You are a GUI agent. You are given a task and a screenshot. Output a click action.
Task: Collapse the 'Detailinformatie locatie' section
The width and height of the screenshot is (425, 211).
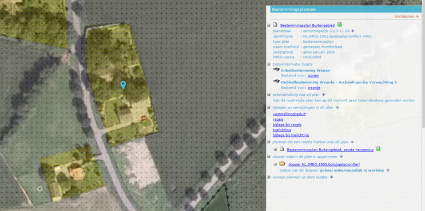[x=269, y=64]
